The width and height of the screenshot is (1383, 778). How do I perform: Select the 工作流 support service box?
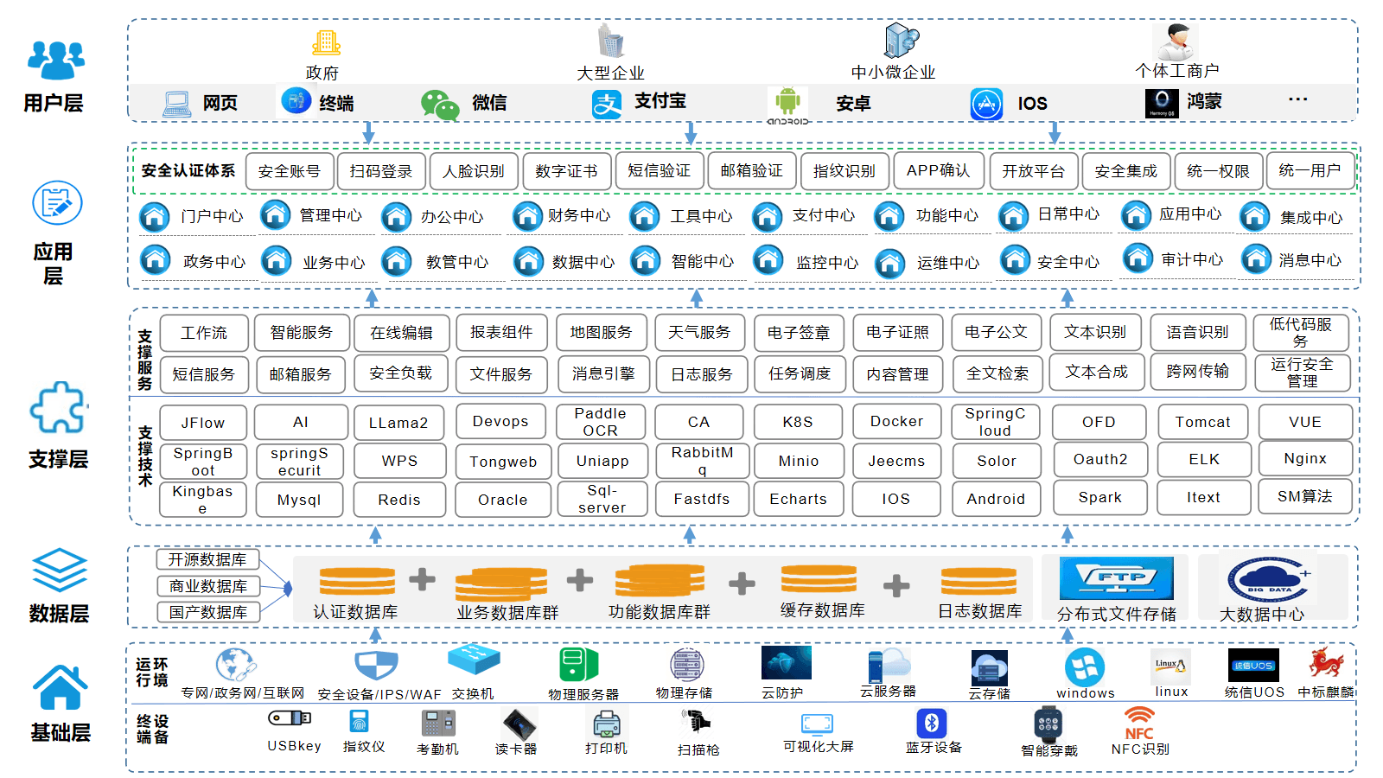pyautogui.click(x=204, y=333)
